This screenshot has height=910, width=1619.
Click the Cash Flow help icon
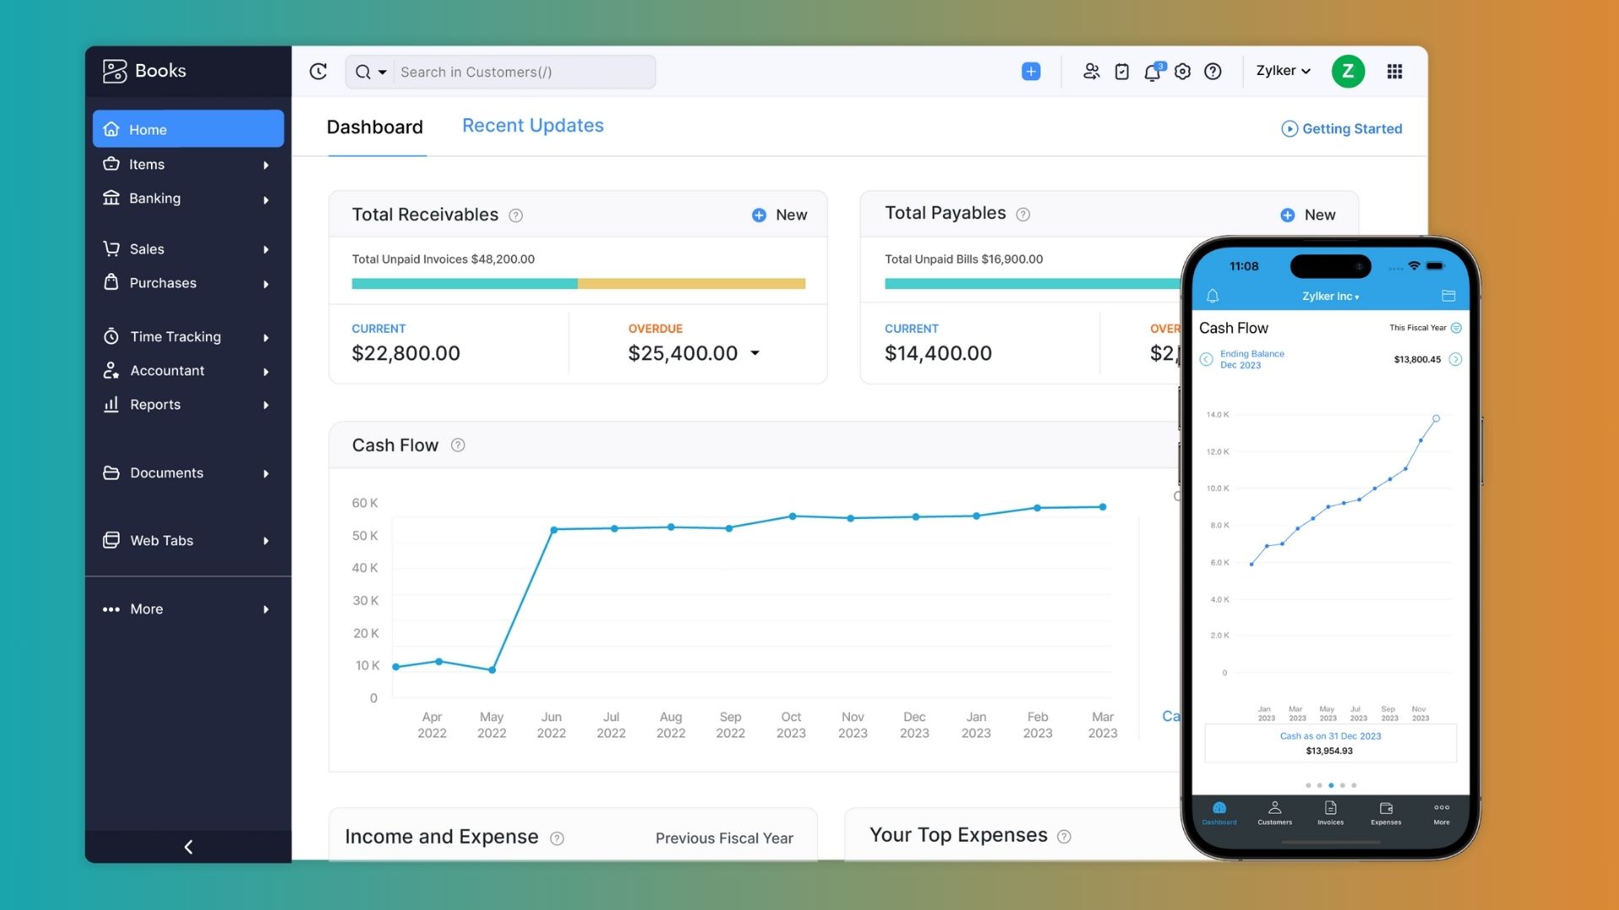click(458, 445)
